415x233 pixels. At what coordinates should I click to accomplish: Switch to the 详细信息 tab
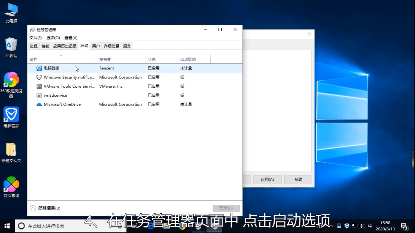pyautogui.click(x=111, y=46)
